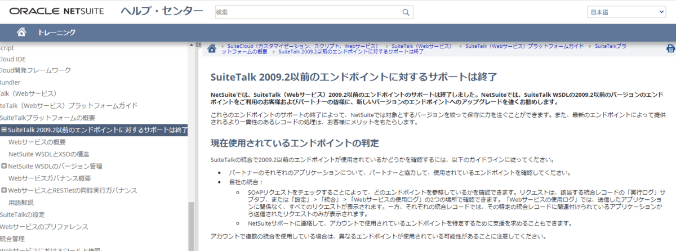Select the highlighted SuiteTalk 2009.2以前 tree row

(x=94, y=130)
